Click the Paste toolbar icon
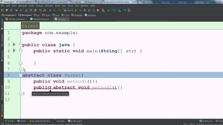The height and width of the screenshot is (125, 223). click(x=35, y=10)
